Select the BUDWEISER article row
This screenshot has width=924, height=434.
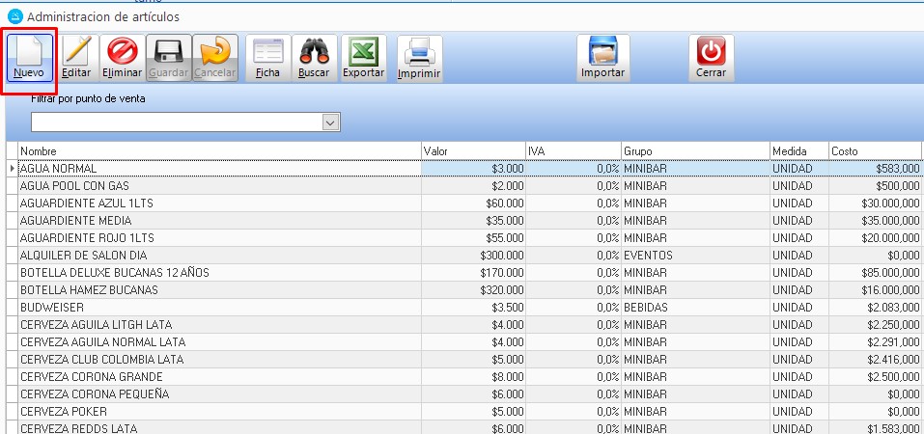(219, 307)
